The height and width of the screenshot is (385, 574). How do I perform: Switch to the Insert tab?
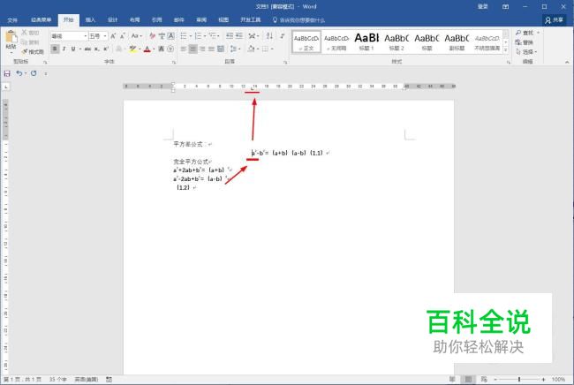pyautogui.click(x=90, y=19)
